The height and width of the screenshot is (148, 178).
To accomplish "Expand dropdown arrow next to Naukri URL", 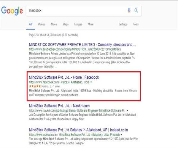I will 127,110.
